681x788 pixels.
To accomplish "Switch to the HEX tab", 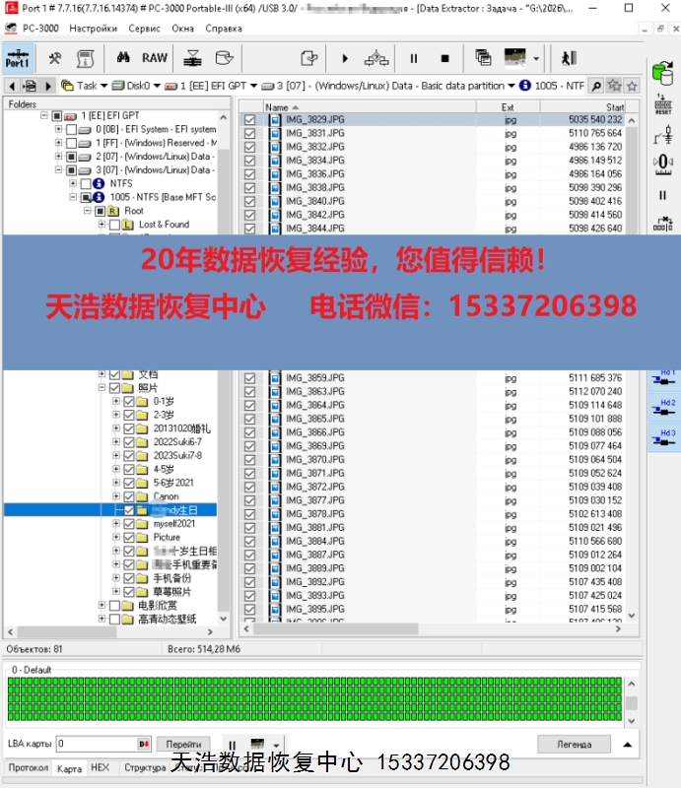I will [x=100, y=767].
